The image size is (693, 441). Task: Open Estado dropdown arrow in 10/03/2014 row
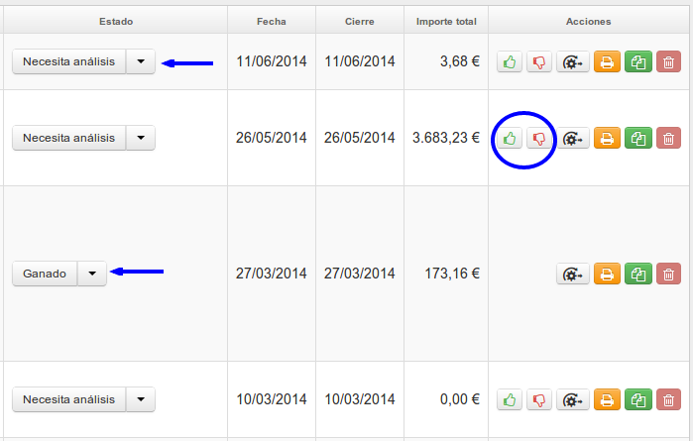(x=141, y=399)
